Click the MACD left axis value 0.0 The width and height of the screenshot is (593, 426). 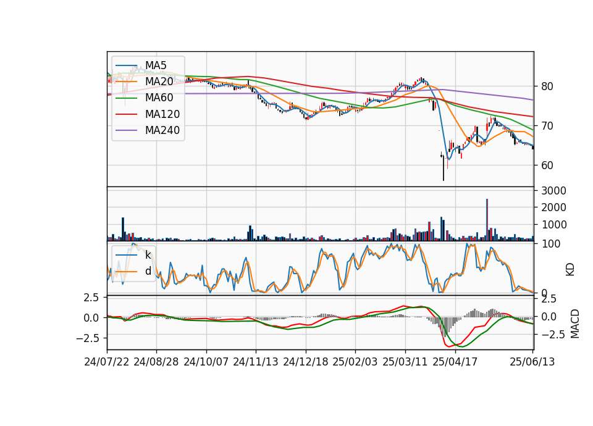pos(91,318)
